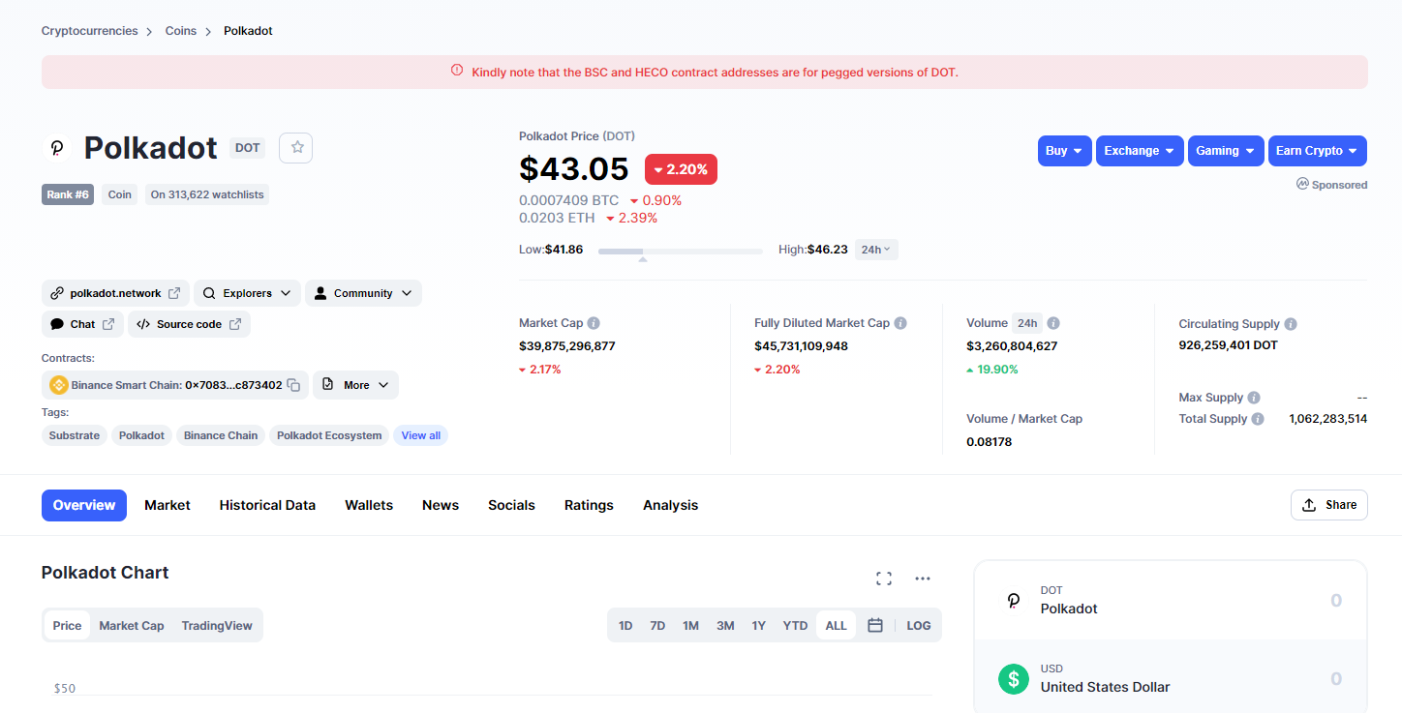Click the Share button

point(1329,505)
